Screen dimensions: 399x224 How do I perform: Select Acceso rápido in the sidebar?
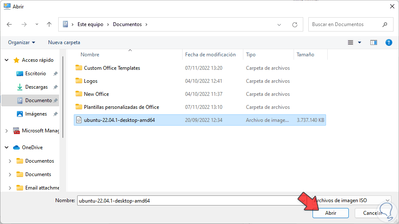pos(38,60)
